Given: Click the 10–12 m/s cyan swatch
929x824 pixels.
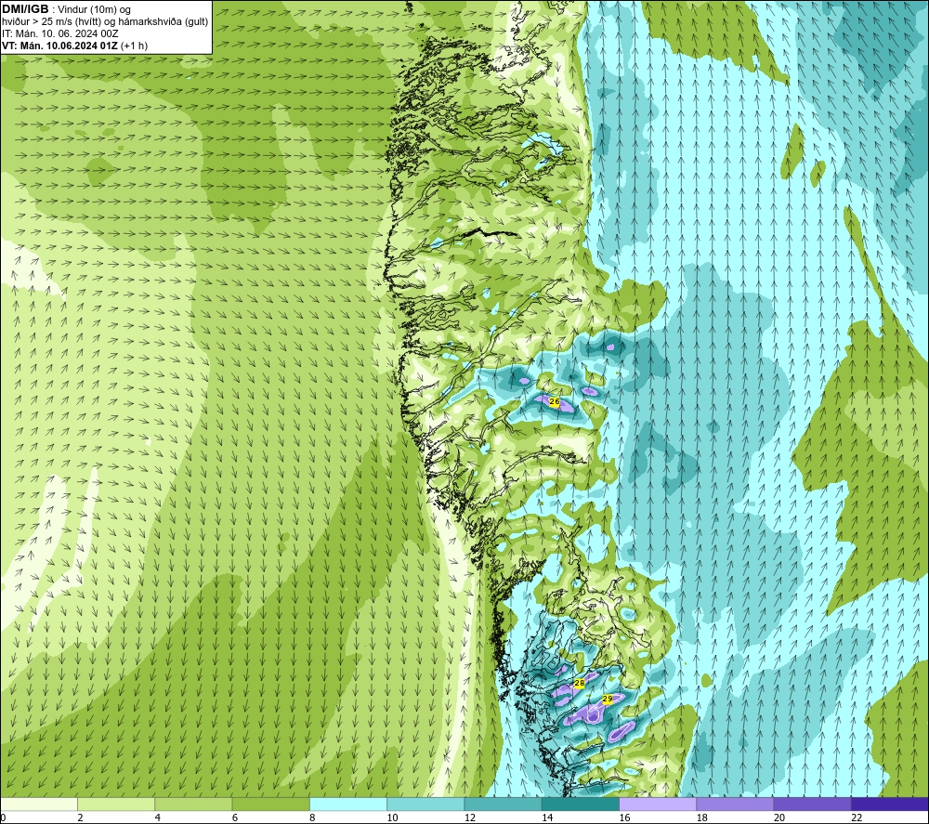Looking at the screenshot, I should (x=425, y=804).
